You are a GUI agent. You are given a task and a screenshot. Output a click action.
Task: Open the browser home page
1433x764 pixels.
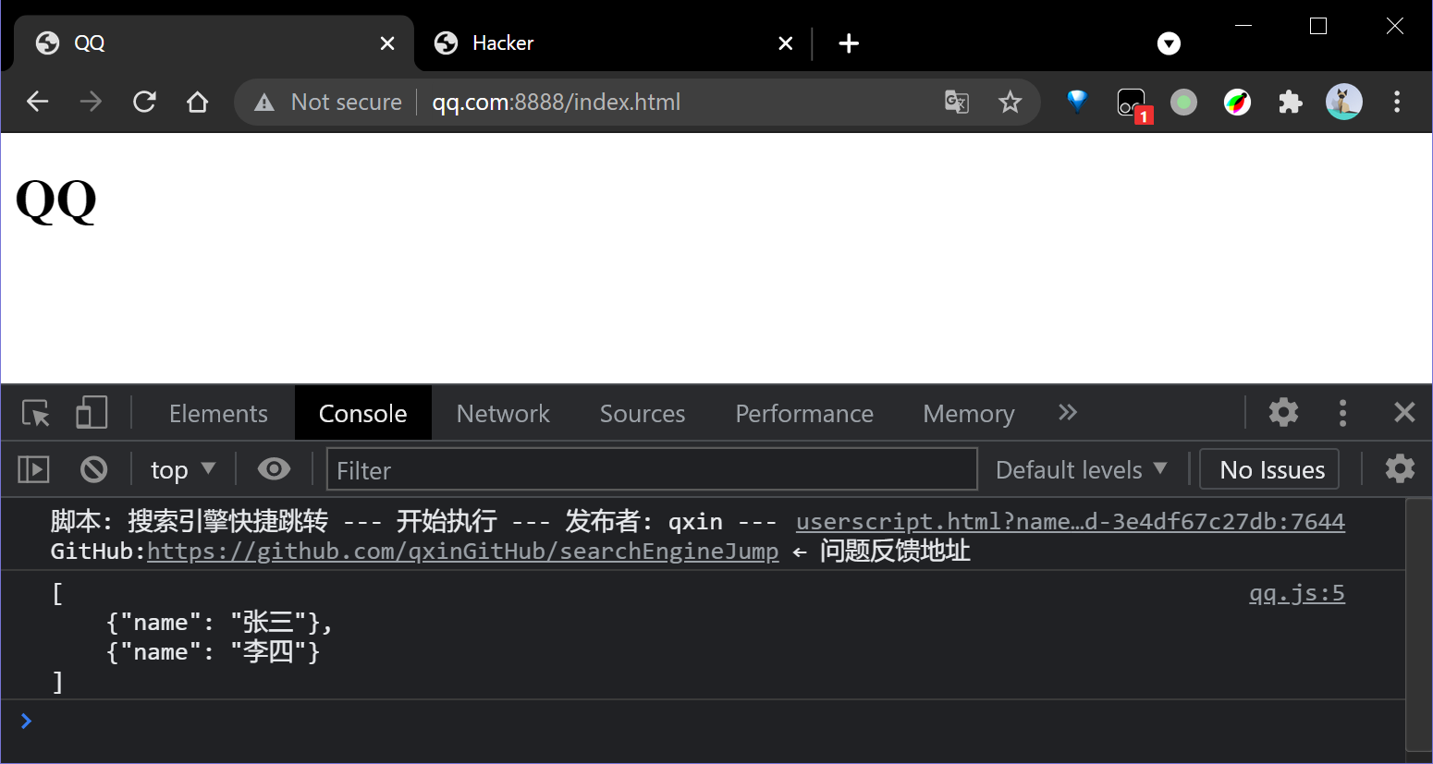[197, 102]
